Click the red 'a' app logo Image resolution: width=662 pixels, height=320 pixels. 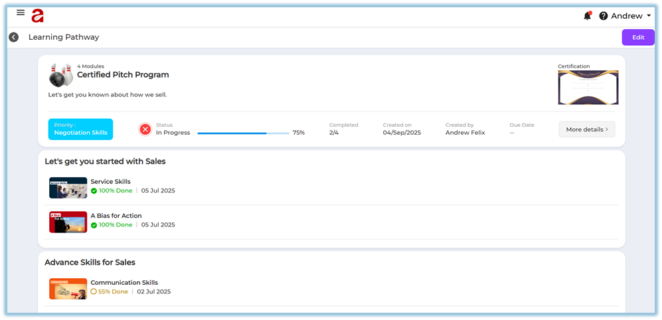coord(38,15)
